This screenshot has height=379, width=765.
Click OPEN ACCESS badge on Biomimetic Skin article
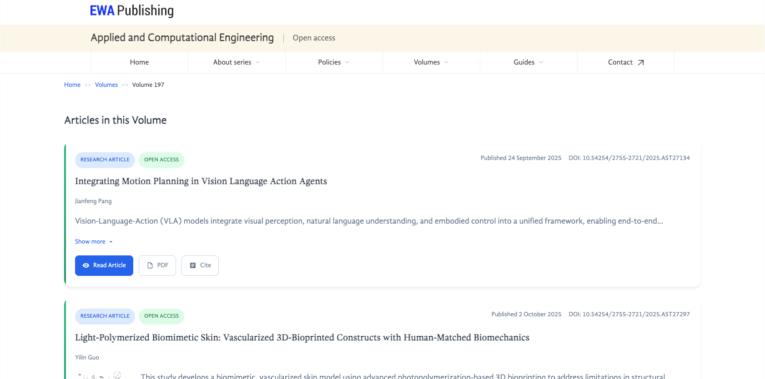pyautogui.click(x=161, y=316)
